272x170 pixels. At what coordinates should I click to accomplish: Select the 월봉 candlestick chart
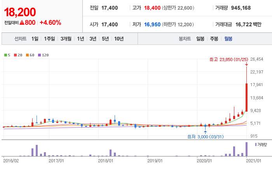(228, 39)
